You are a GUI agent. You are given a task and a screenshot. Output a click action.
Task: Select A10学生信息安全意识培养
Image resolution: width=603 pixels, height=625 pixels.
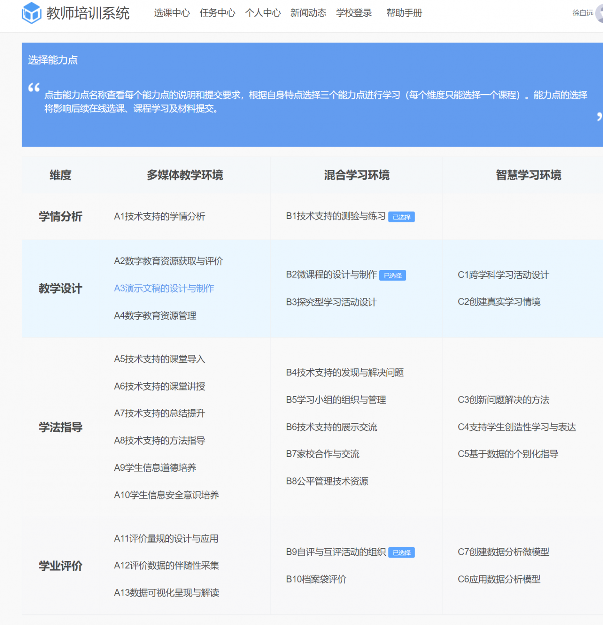(166, 495)
